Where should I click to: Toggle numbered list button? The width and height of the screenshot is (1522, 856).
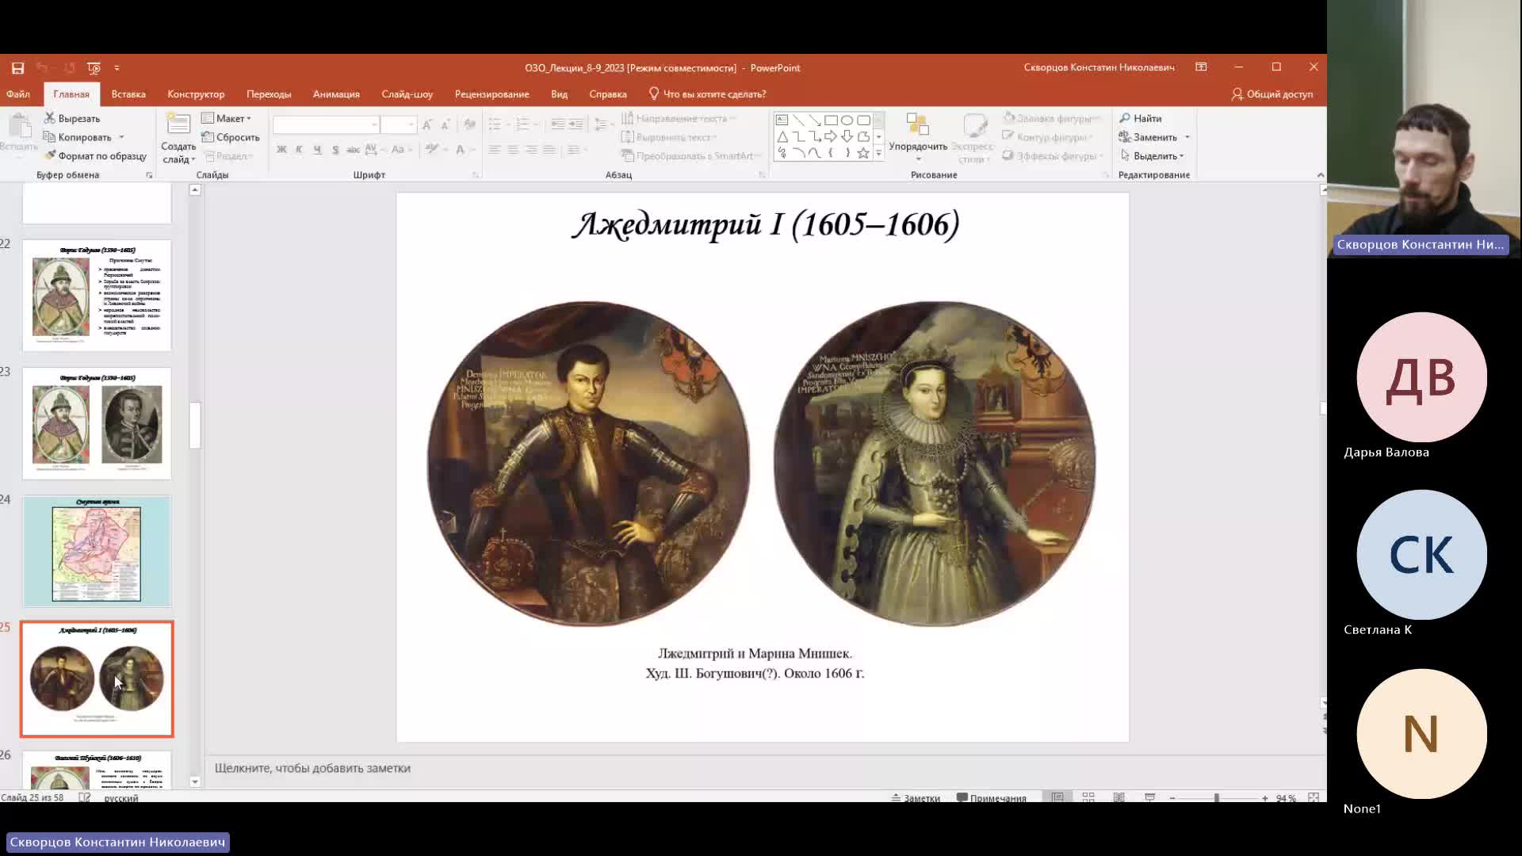pos(522,124)
